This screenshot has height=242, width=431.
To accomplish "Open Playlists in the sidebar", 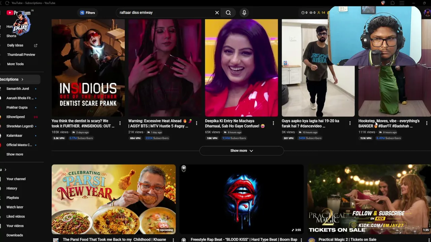I will tap(12, 198).
